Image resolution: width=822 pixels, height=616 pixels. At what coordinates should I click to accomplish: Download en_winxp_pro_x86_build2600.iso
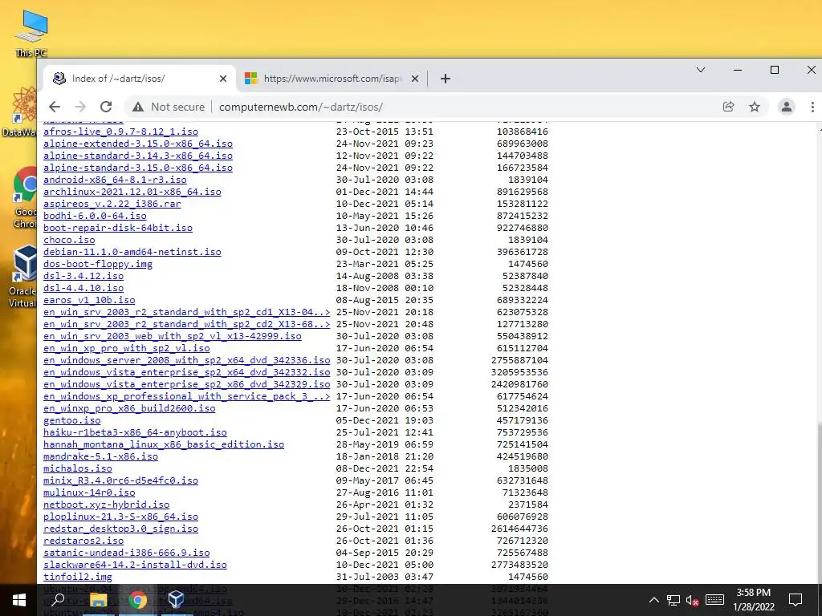129,408
